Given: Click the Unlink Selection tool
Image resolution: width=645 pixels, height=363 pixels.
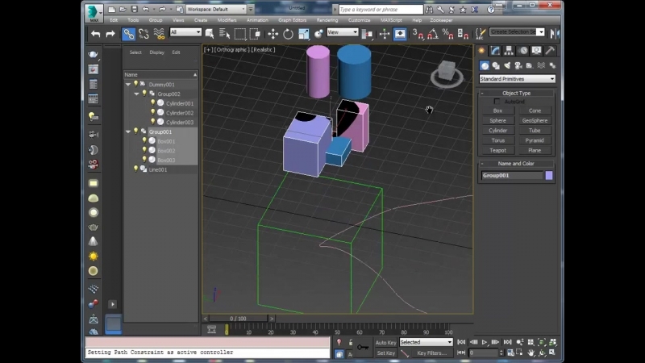Looking at the screenshot, I should pos(144,34).
